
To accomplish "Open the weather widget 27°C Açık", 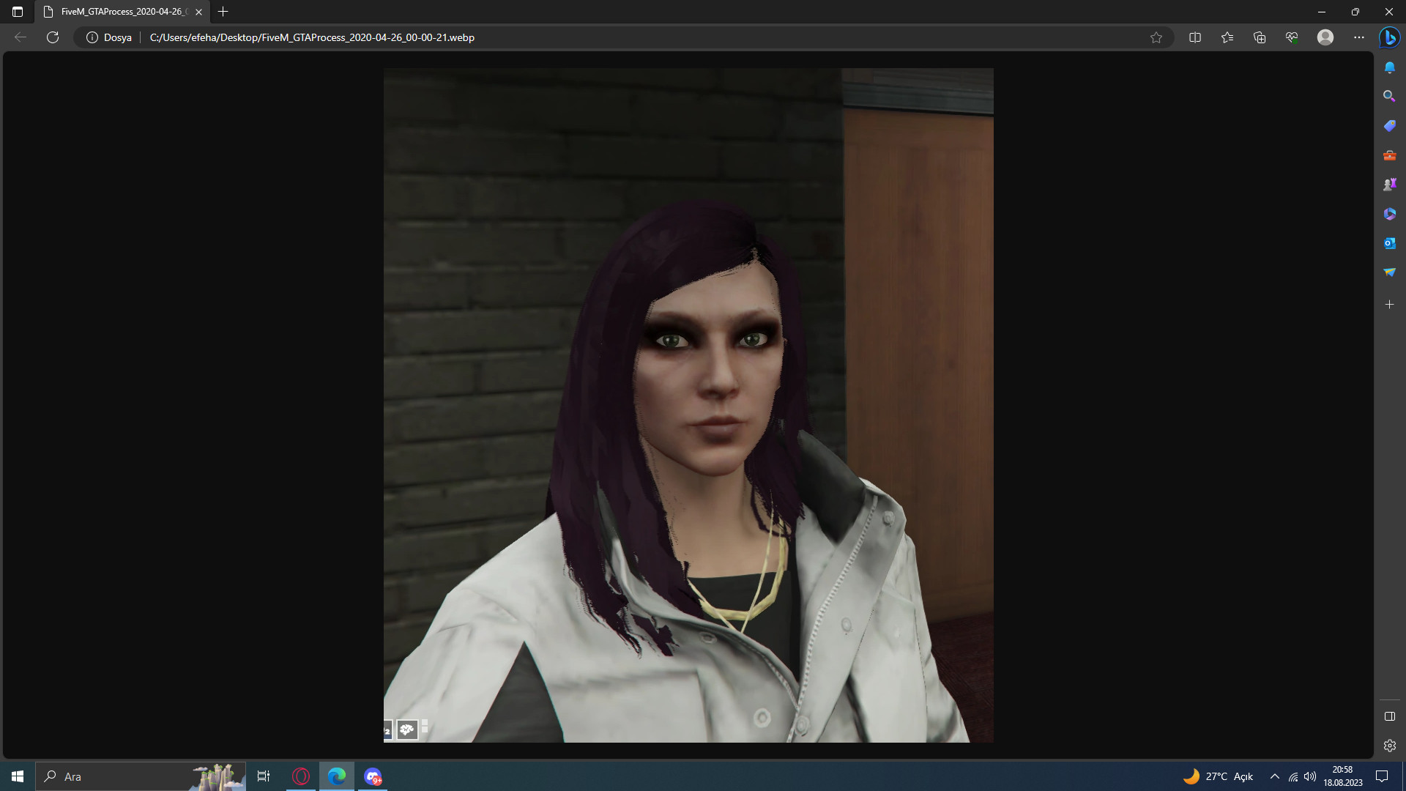I will pyautogui.click(x=1219, y=776).
